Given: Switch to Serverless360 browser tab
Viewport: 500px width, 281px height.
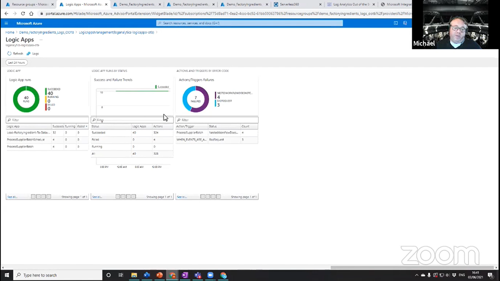Looking at the screenshot, I should [x=297, y=4].
